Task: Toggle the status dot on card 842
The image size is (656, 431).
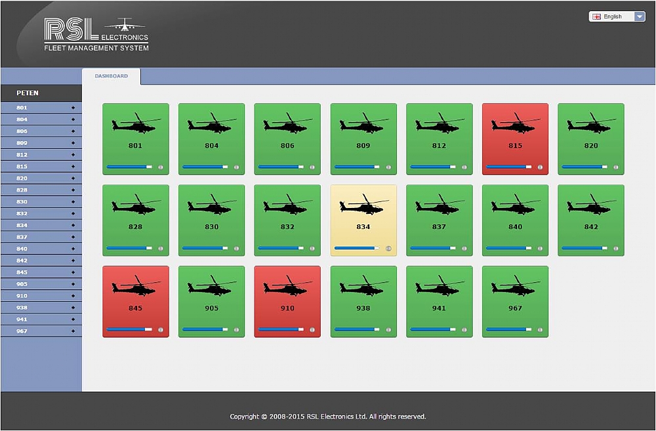Action: [616, 249]
